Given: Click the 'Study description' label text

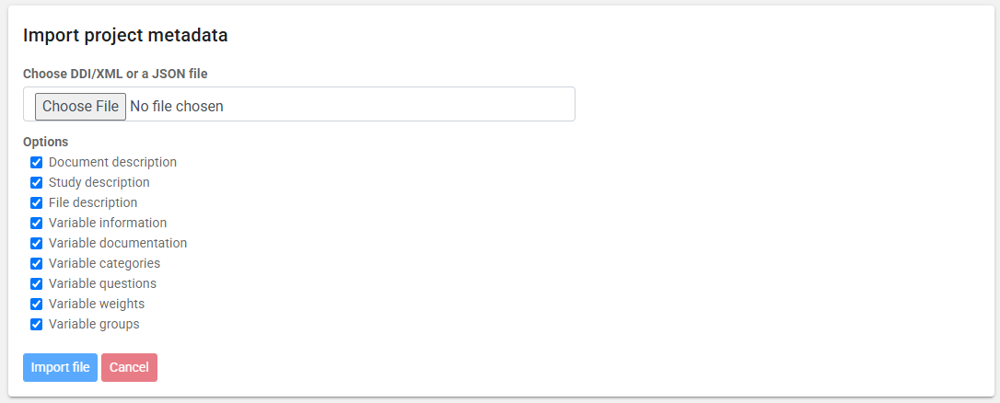Looking at the screenshot, I should point(99,182).
